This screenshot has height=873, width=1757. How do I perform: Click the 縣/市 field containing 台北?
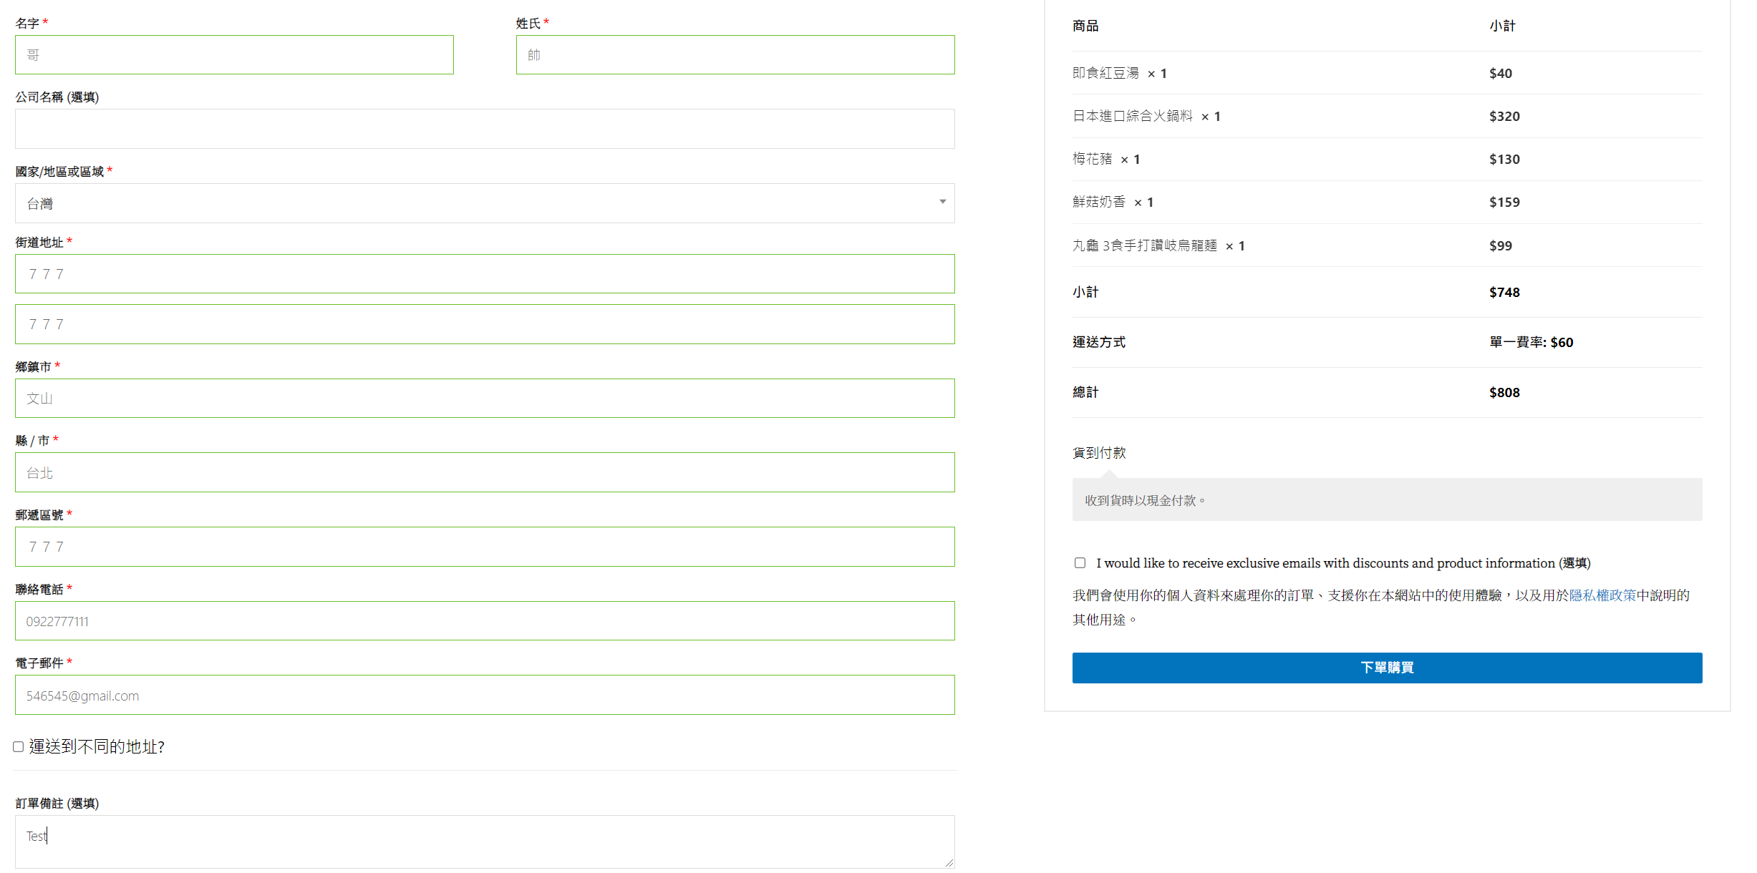pyautogui.click(x=485, y=472)
